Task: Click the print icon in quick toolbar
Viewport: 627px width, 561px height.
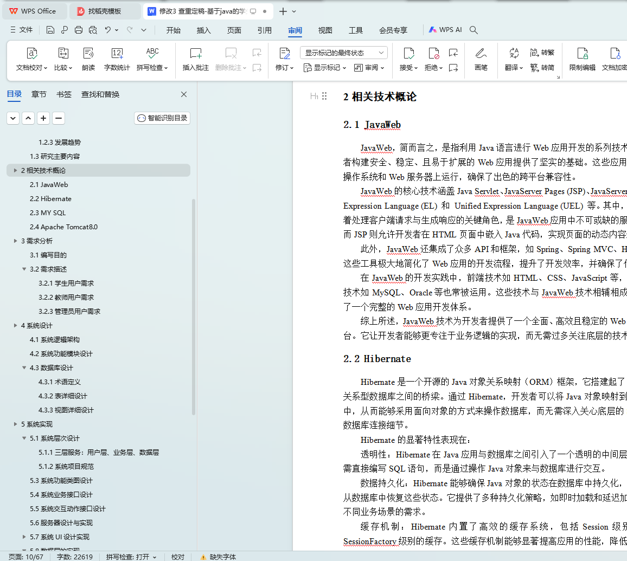Action: coord(79,30)
